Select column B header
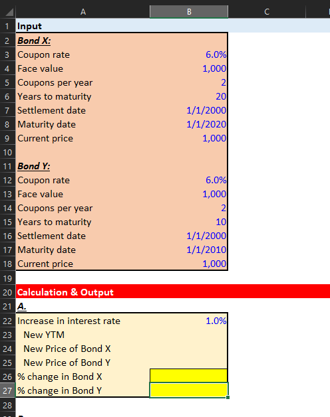This screenshot has height=417, width=330. point(189,12)
